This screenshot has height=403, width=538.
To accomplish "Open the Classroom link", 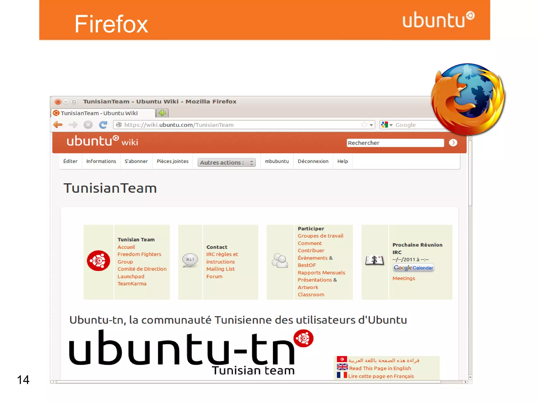I will (x=311, y=295).
